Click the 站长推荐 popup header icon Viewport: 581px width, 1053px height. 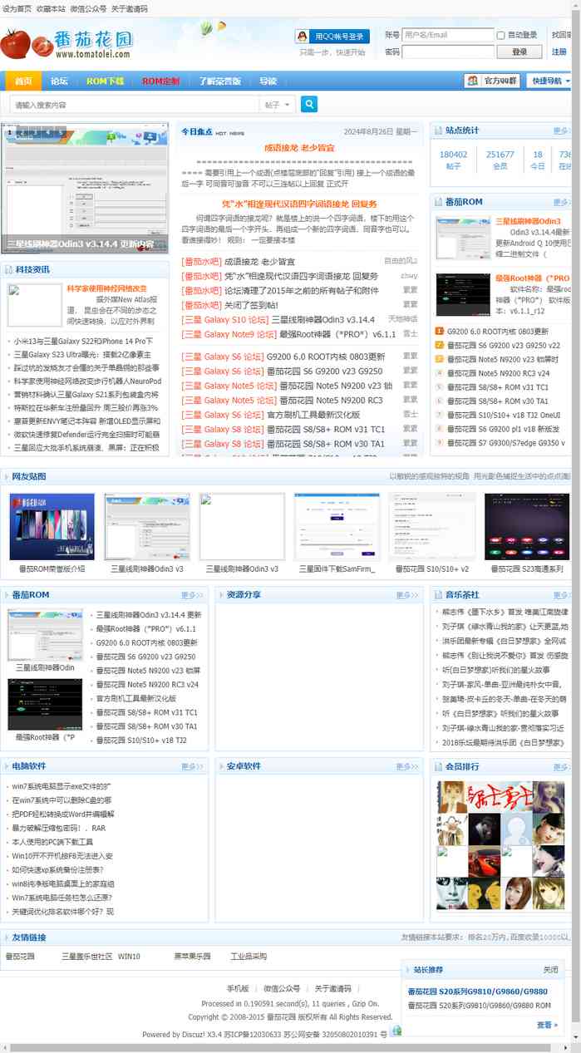[x=407, y=969]
